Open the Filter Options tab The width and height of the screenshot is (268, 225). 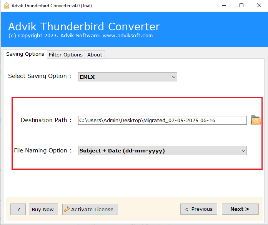pyautogui.click(x=66, y=55)
